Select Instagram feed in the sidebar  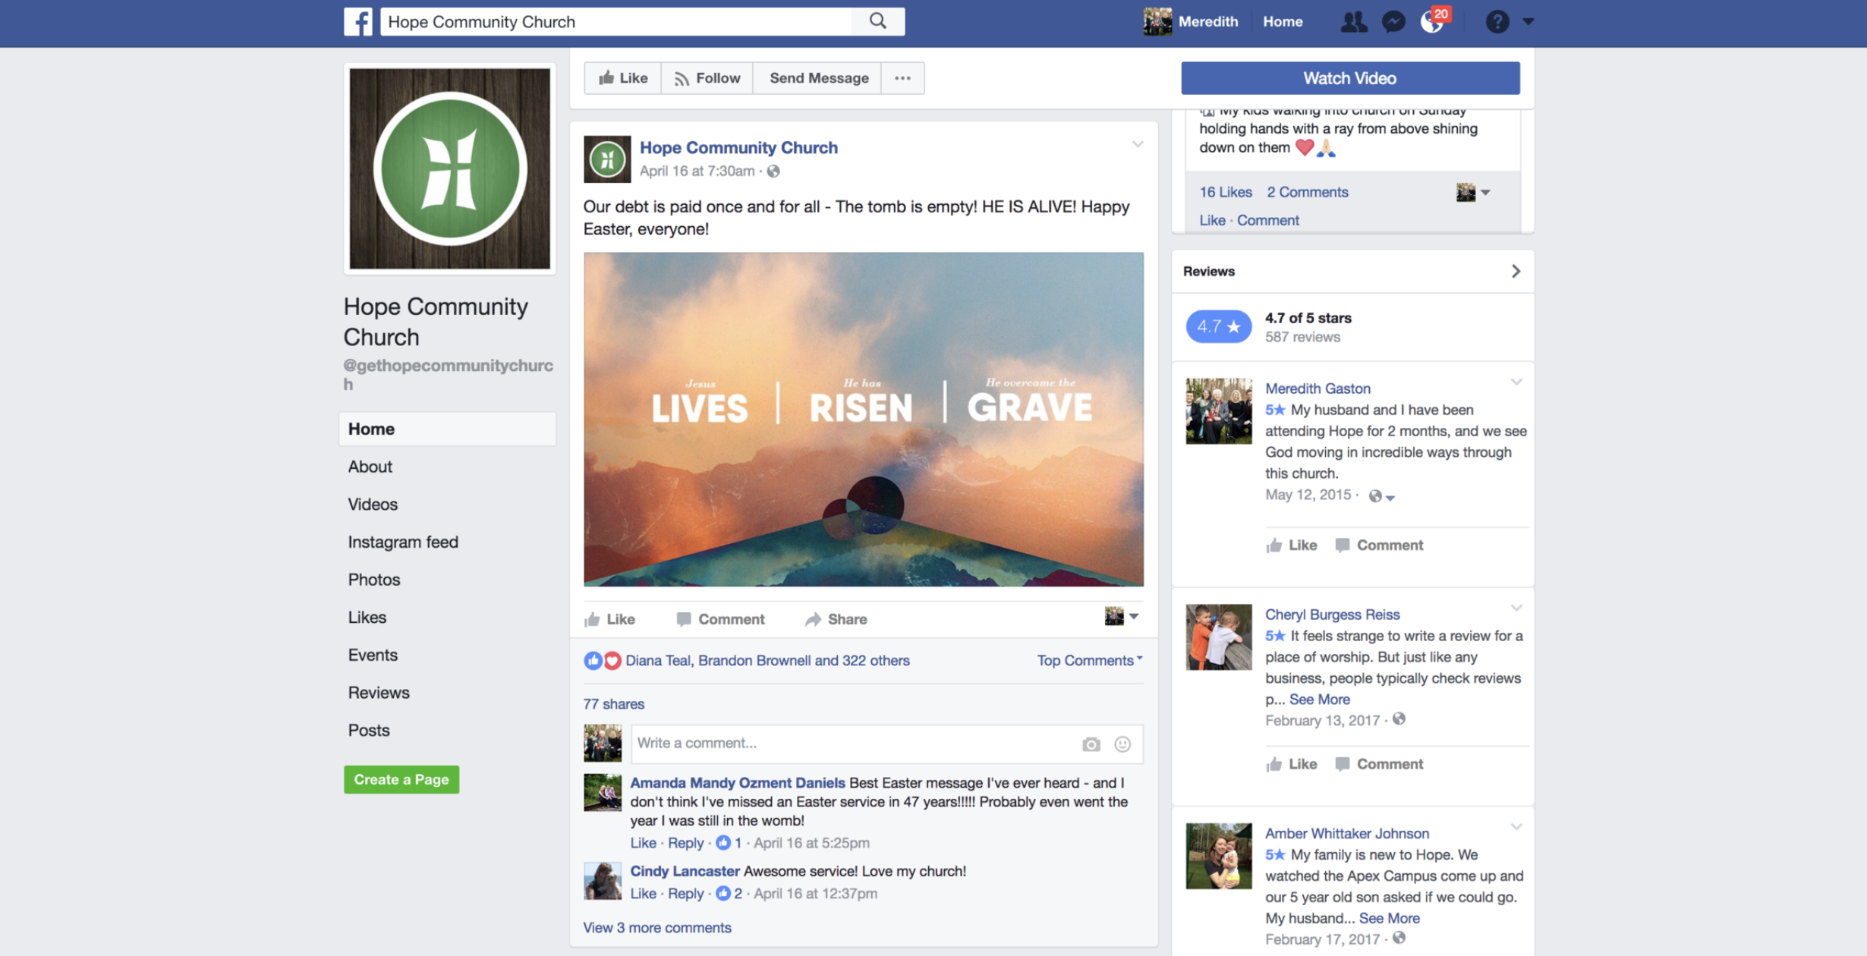(x=403, y=542)
